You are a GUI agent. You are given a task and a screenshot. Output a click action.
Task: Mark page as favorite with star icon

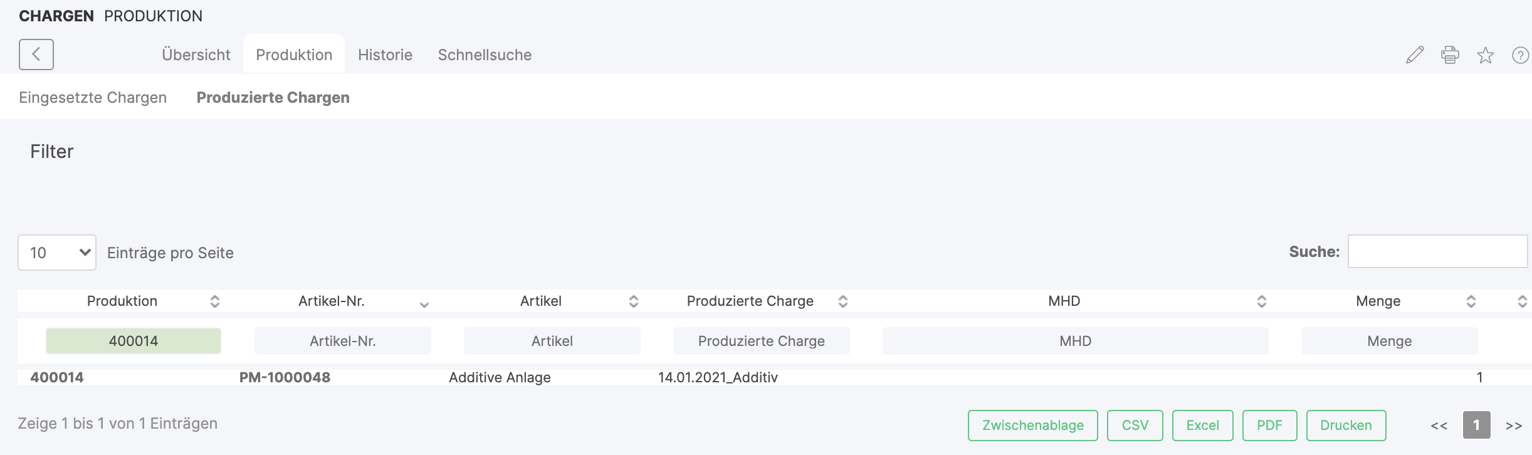point(1486,55)
